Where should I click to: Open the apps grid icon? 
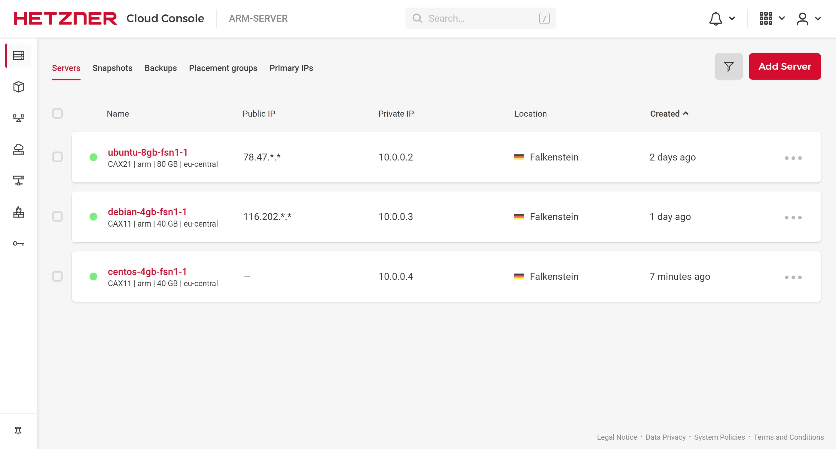tap(766, 18)
